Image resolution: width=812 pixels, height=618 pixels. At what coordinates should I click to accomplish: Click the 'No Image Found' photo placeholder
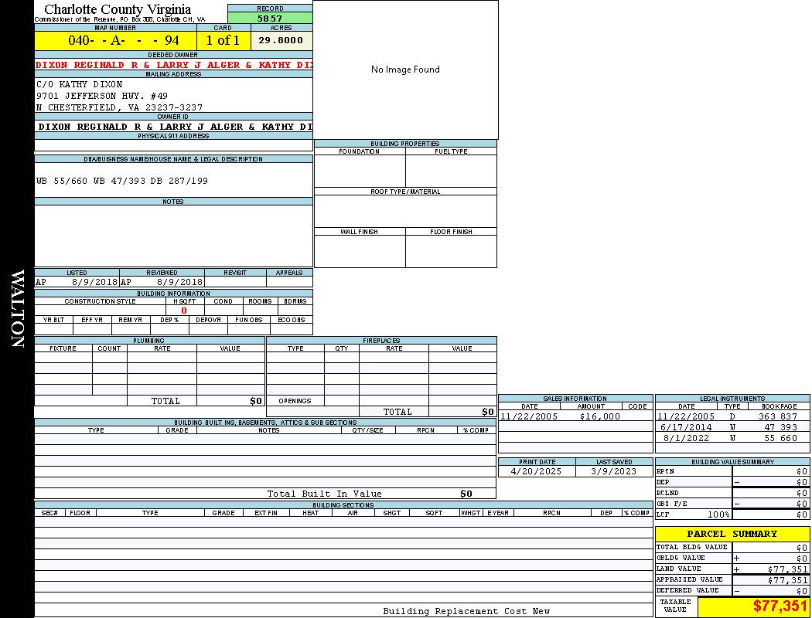pyautogui.click(x=405, y=70)
